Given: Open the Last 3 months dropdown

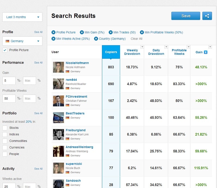Looking at the screenshot, I should (x=22, y=17).
